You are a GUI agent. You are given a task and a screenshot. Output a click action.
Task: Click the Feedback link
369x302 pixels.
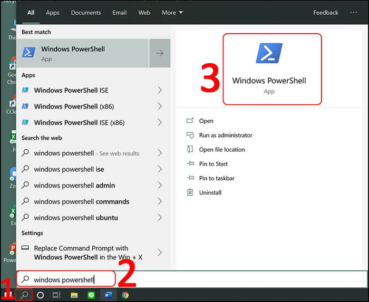[x=326, y=13]
